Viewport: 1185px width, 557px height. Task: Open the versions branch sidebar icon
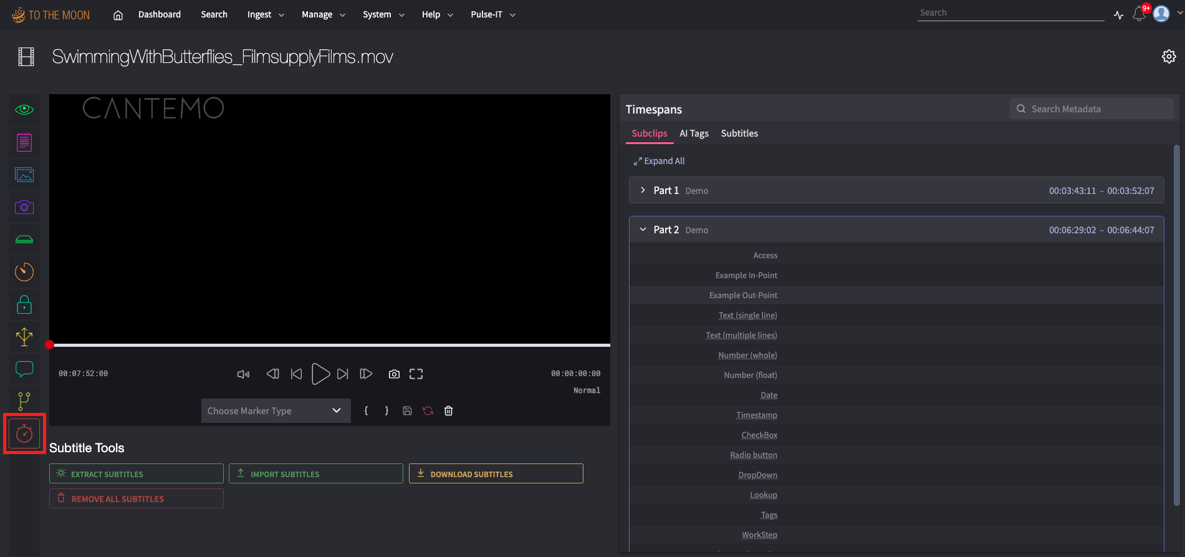click(x=24, y=401)
